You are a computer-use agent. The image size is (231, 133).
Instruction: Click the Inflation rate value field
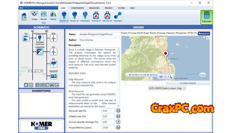(x=108, y=116)
